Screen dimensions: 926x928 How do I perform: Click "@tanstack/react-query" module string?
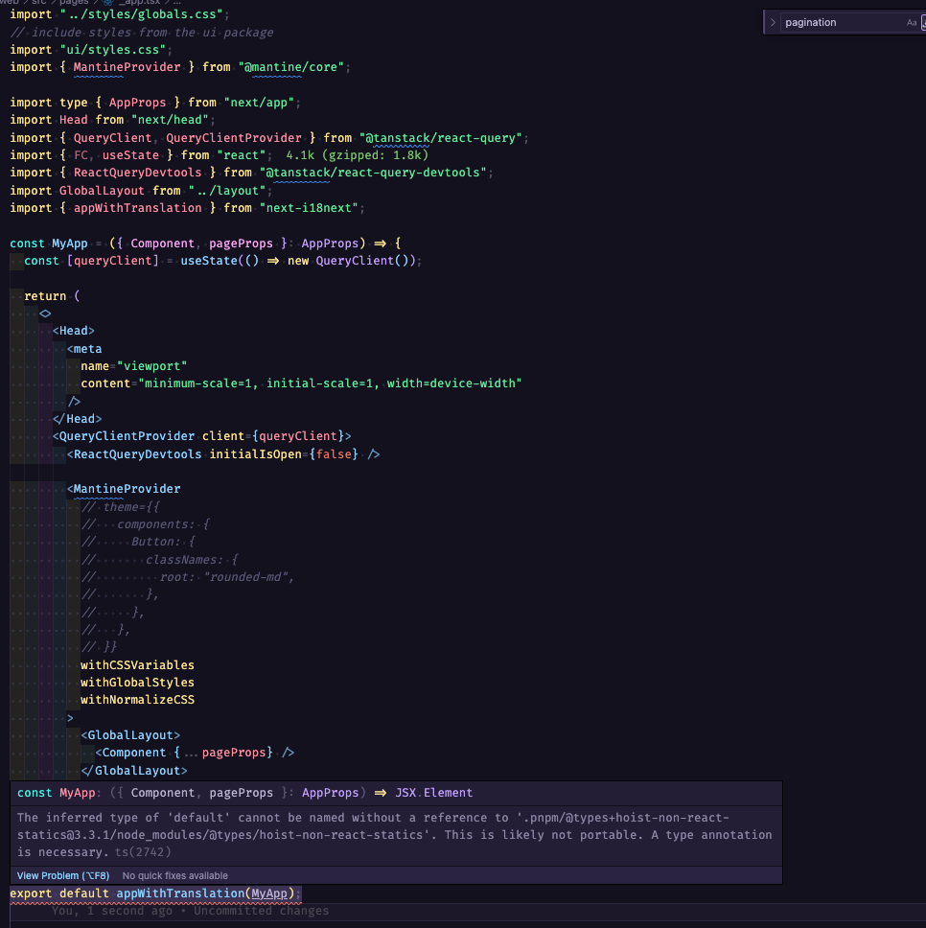click(x=441, y=138)
